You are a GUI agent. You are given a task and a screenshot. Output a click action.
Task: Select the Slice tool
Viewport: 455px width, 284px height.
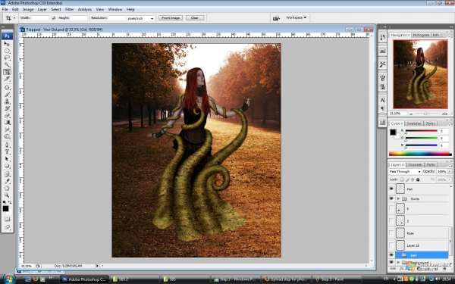pos(7,79)
